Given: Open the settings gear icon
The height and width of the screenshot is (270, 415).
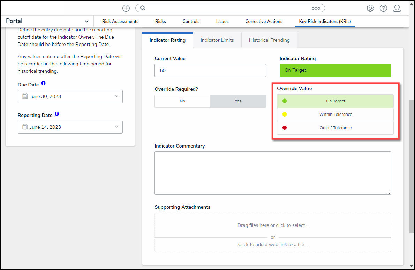Looking at the screenshot, I should point(370,8).
